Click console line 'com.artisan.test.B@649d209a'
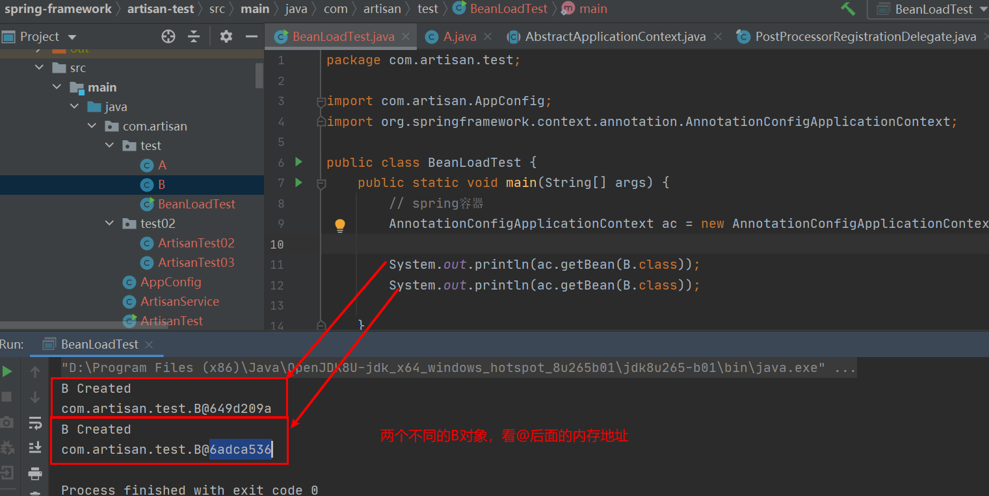 pyautogui.click(x=166, y=408)
